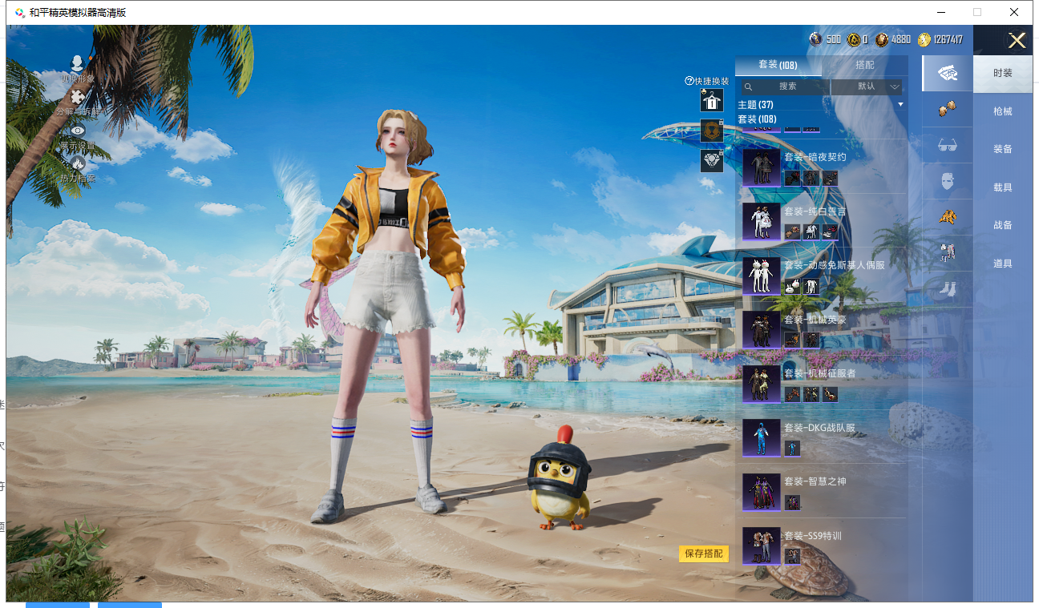Click the 搜索 search field
The height and width of the screenshot is (608, 1039).
tap(784, 87)
